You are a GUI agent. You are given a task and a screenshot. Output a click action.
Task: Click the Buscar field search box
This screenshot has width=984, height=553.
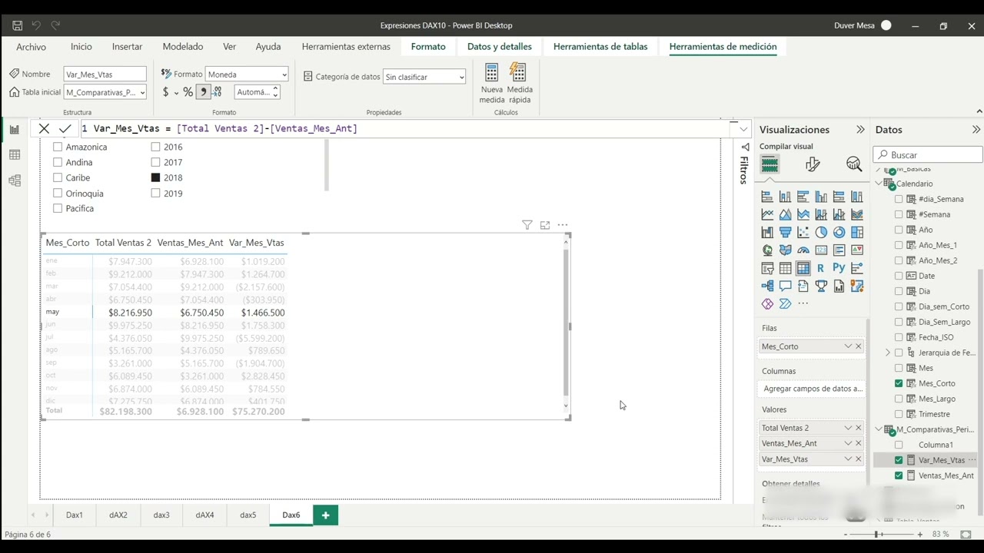click(x=929, y=155)
